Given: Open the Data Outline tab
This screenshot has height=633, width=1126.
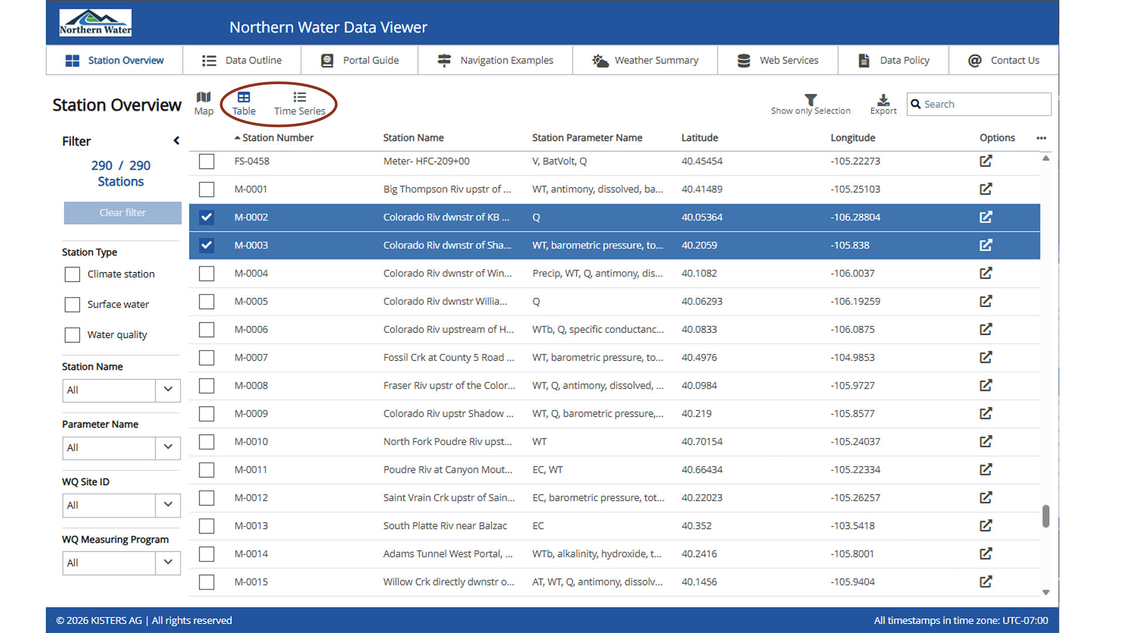Looking at the screenshot, I should point(242,60).
